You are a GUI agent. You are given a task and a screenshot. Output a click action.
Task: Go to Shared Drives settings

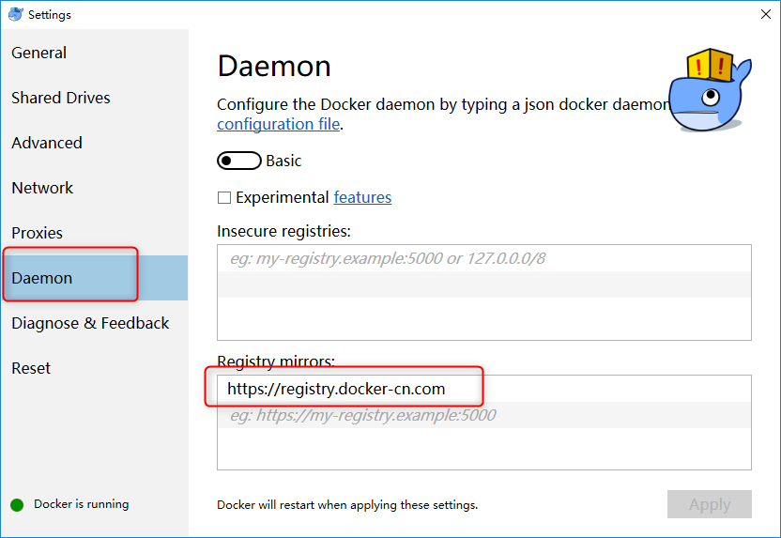(x=61, y=98)
